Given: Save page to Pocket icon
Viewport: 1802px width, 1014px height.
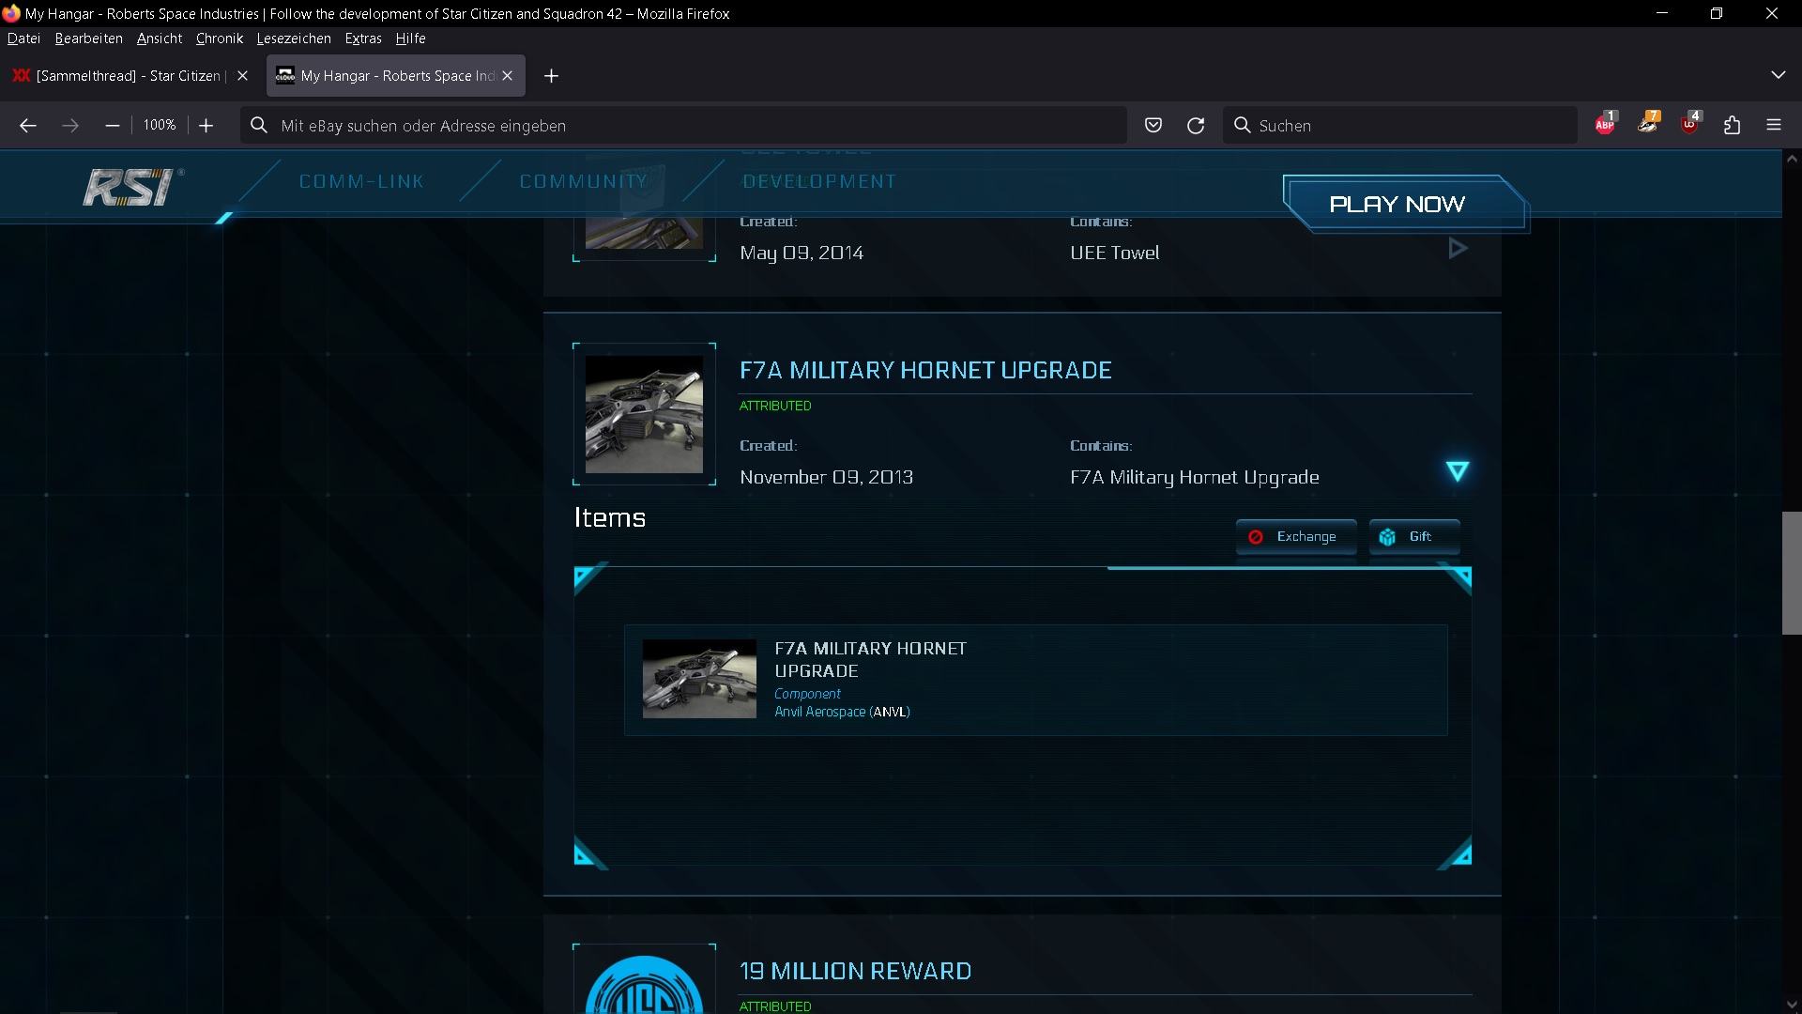Looking at the screenshot, I should (x=1153, y=125).
